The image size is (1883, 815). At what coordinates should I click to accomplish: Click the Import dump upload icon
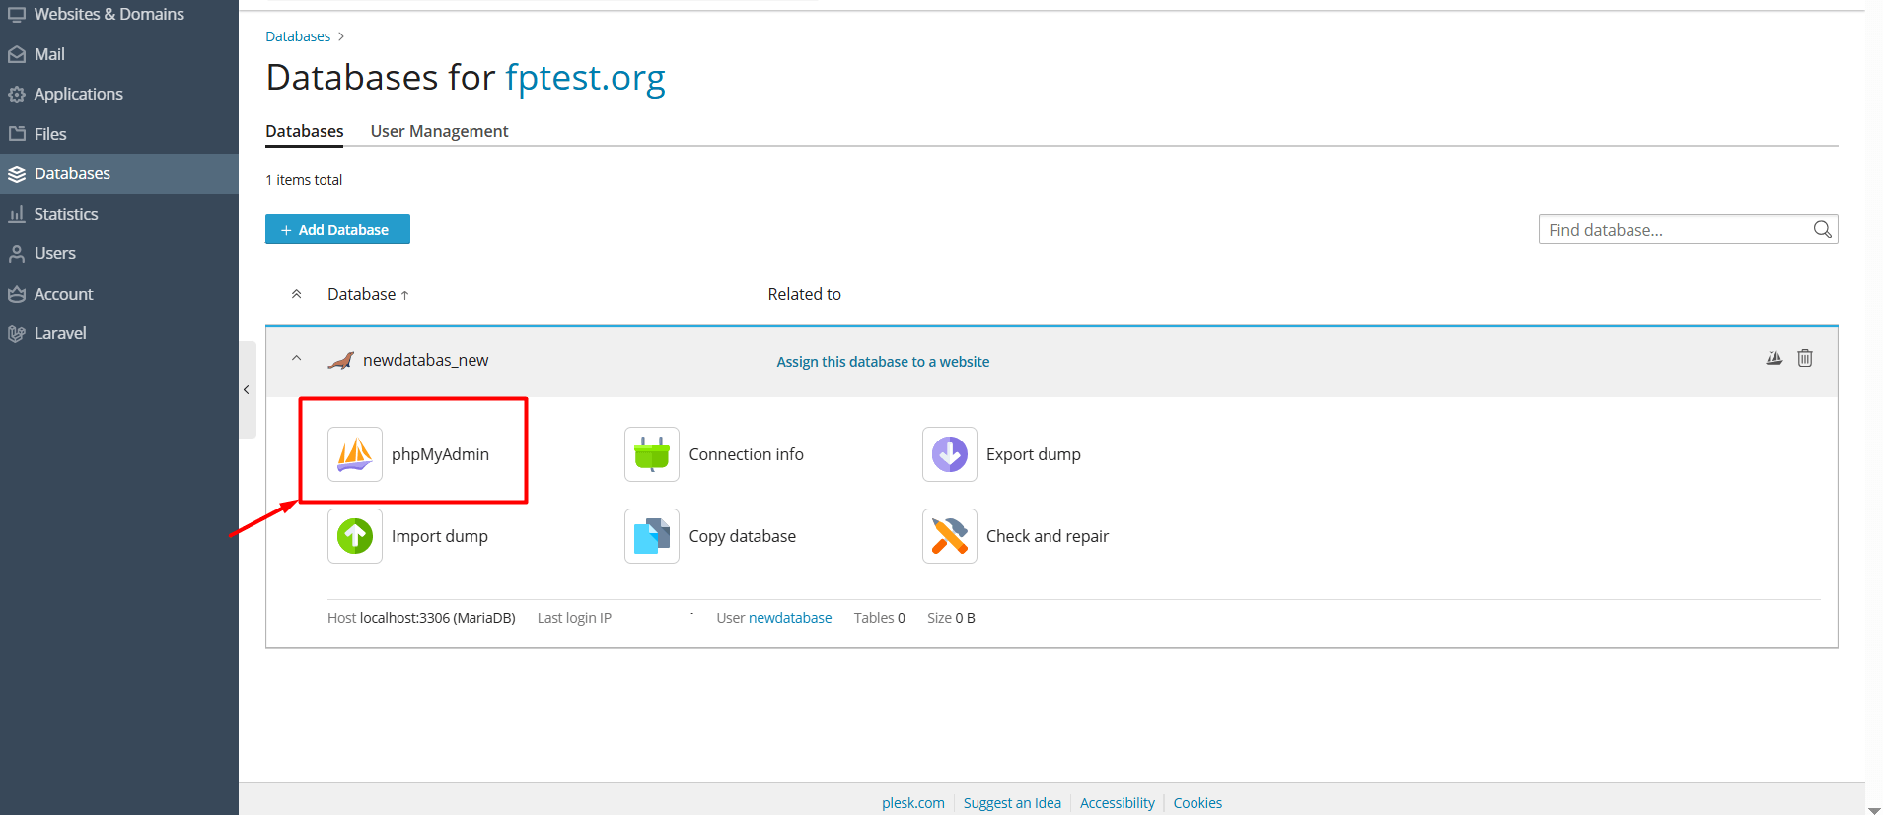[355, 536]
